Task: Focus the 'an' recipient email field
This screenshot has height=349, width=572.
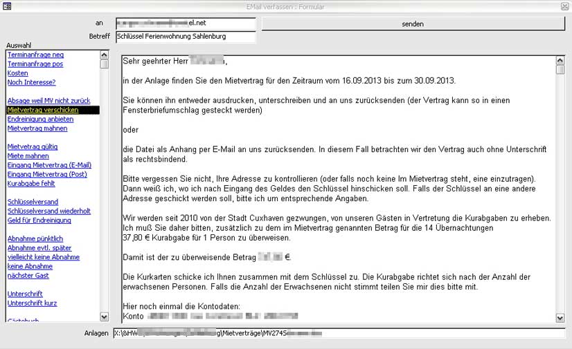Action: [186, 23]
